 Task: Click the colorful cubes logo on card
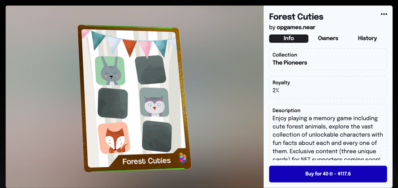tap(182, 158)
